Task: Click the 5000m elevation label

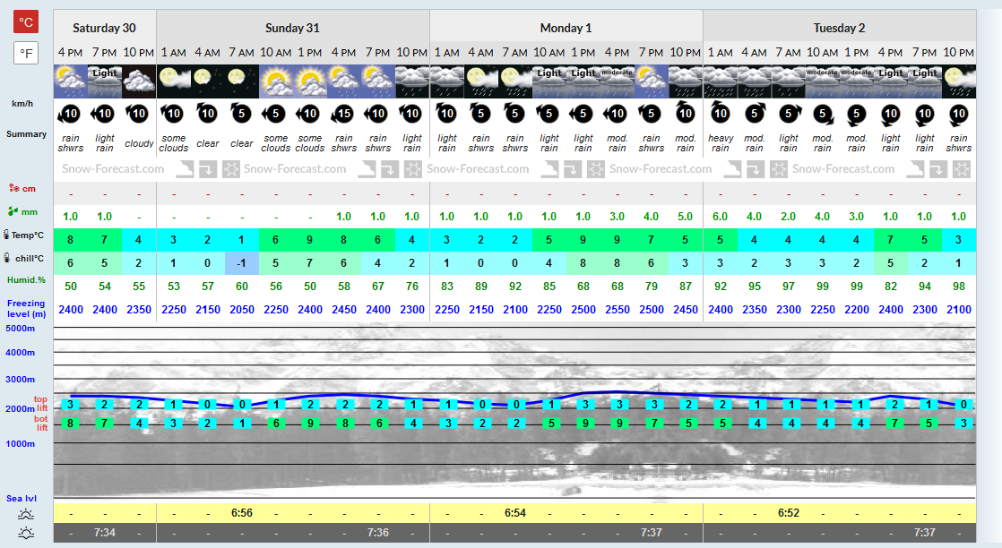Action: 21,329
